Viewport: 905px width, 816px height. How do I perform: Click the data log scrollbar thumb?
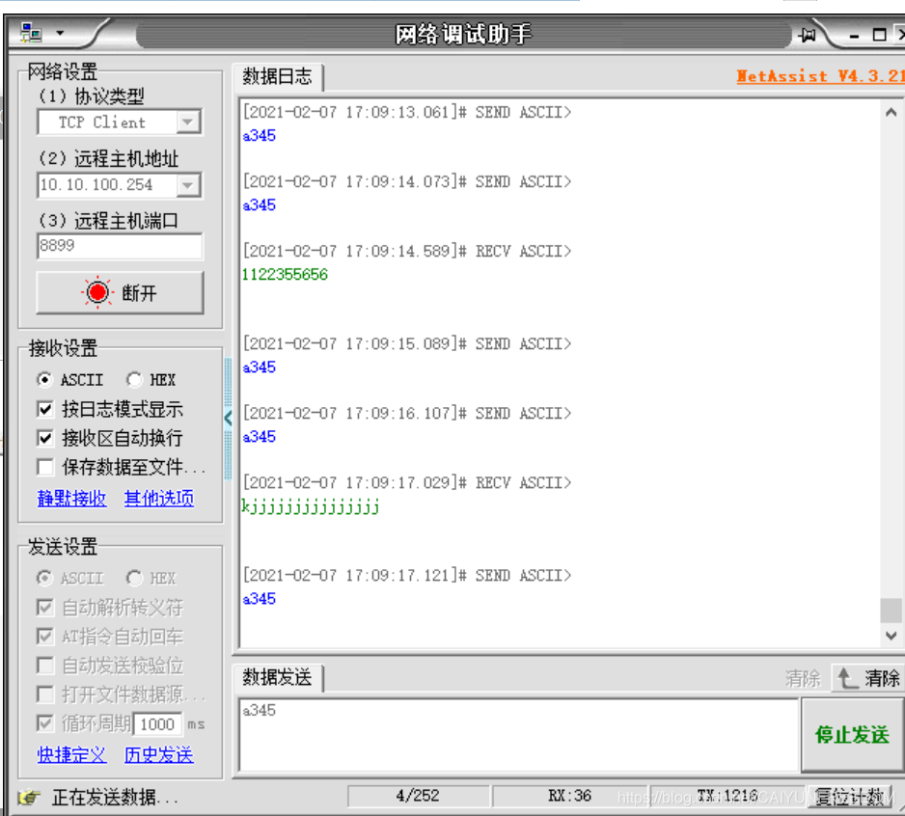[x=891, y=611]
